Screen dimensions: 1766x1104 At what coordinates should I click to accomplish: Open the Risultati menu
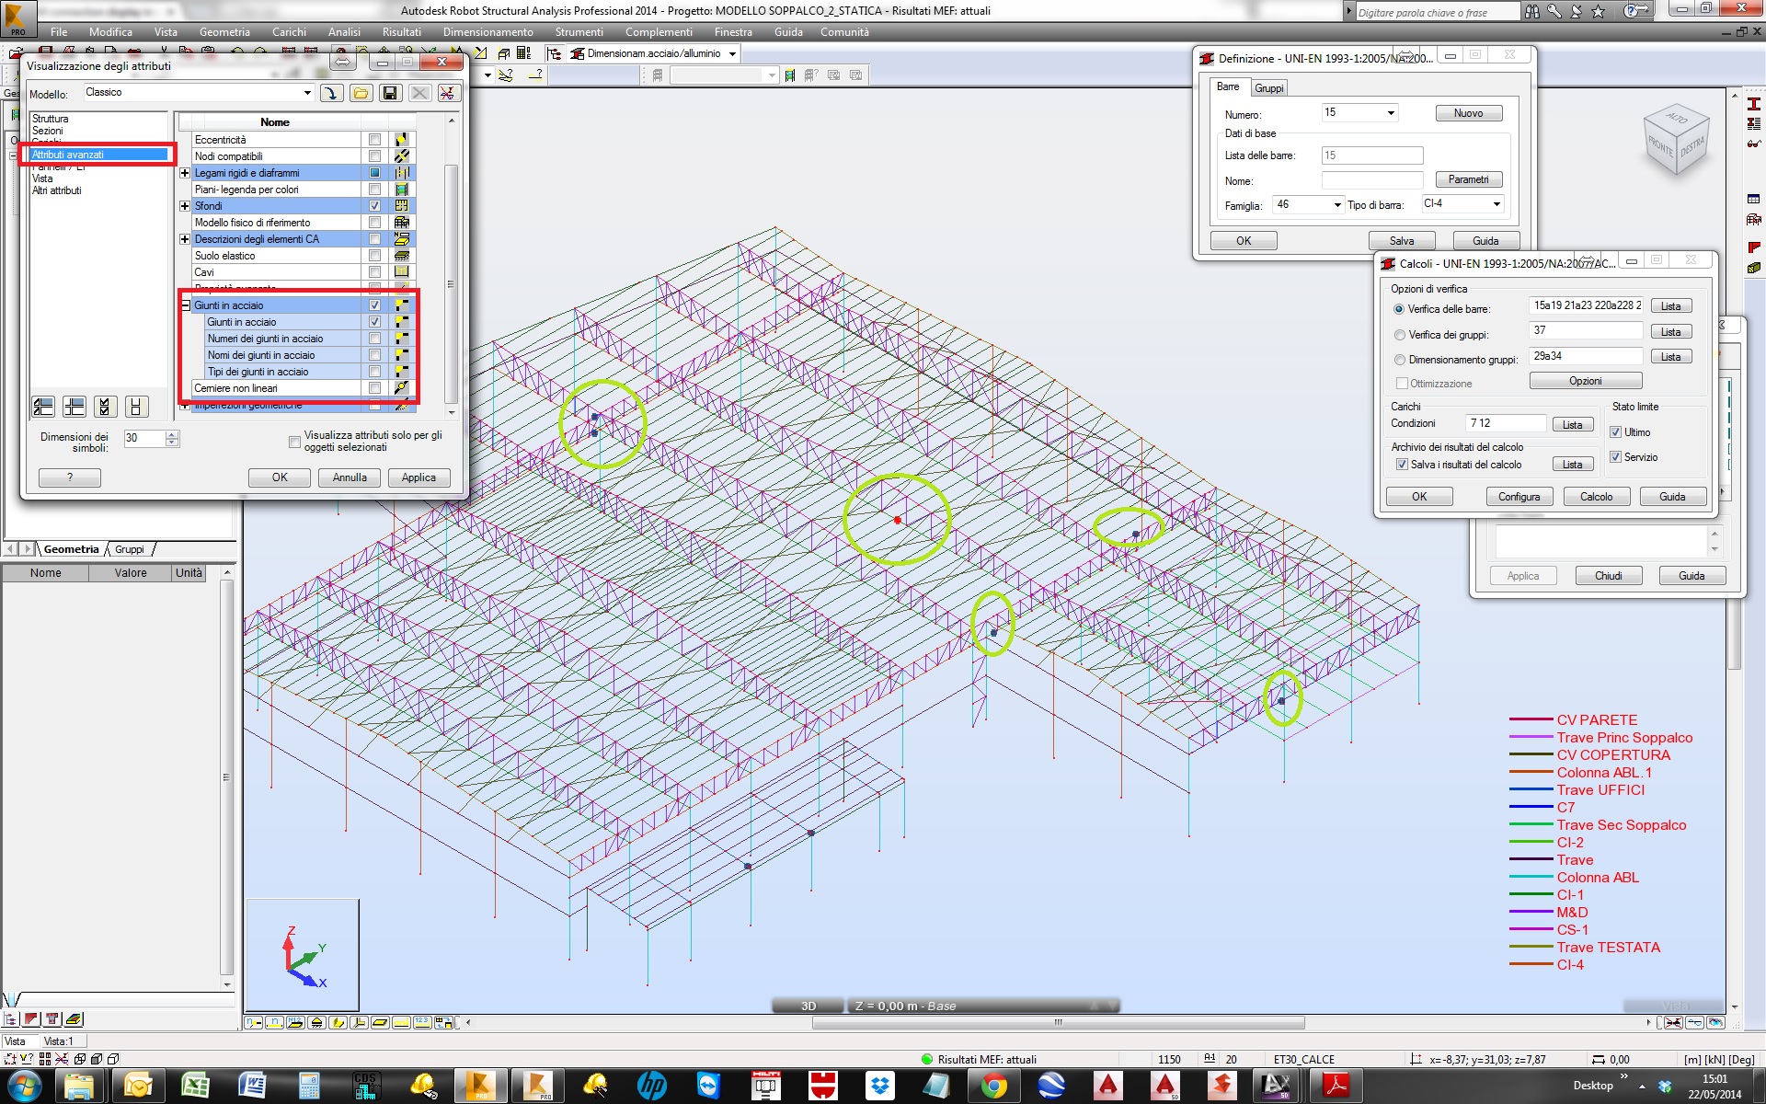402,32
